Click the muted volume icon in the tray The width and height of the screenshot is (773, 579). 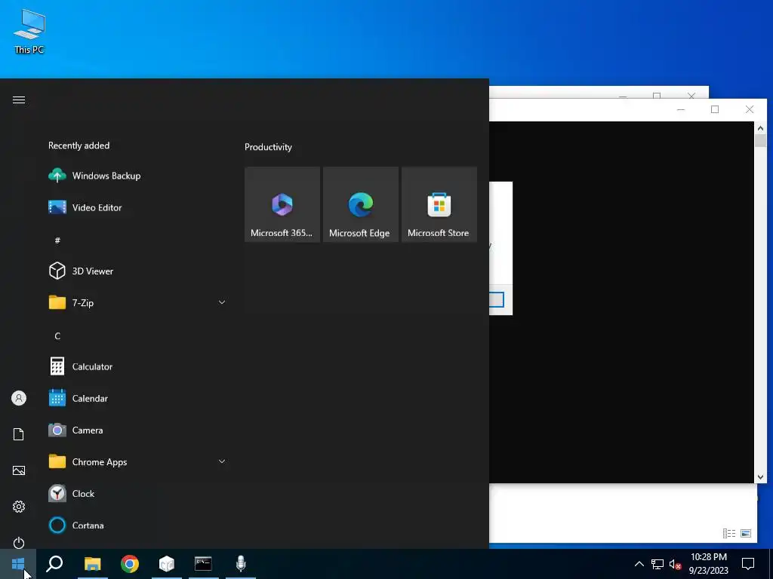[676, 564]
